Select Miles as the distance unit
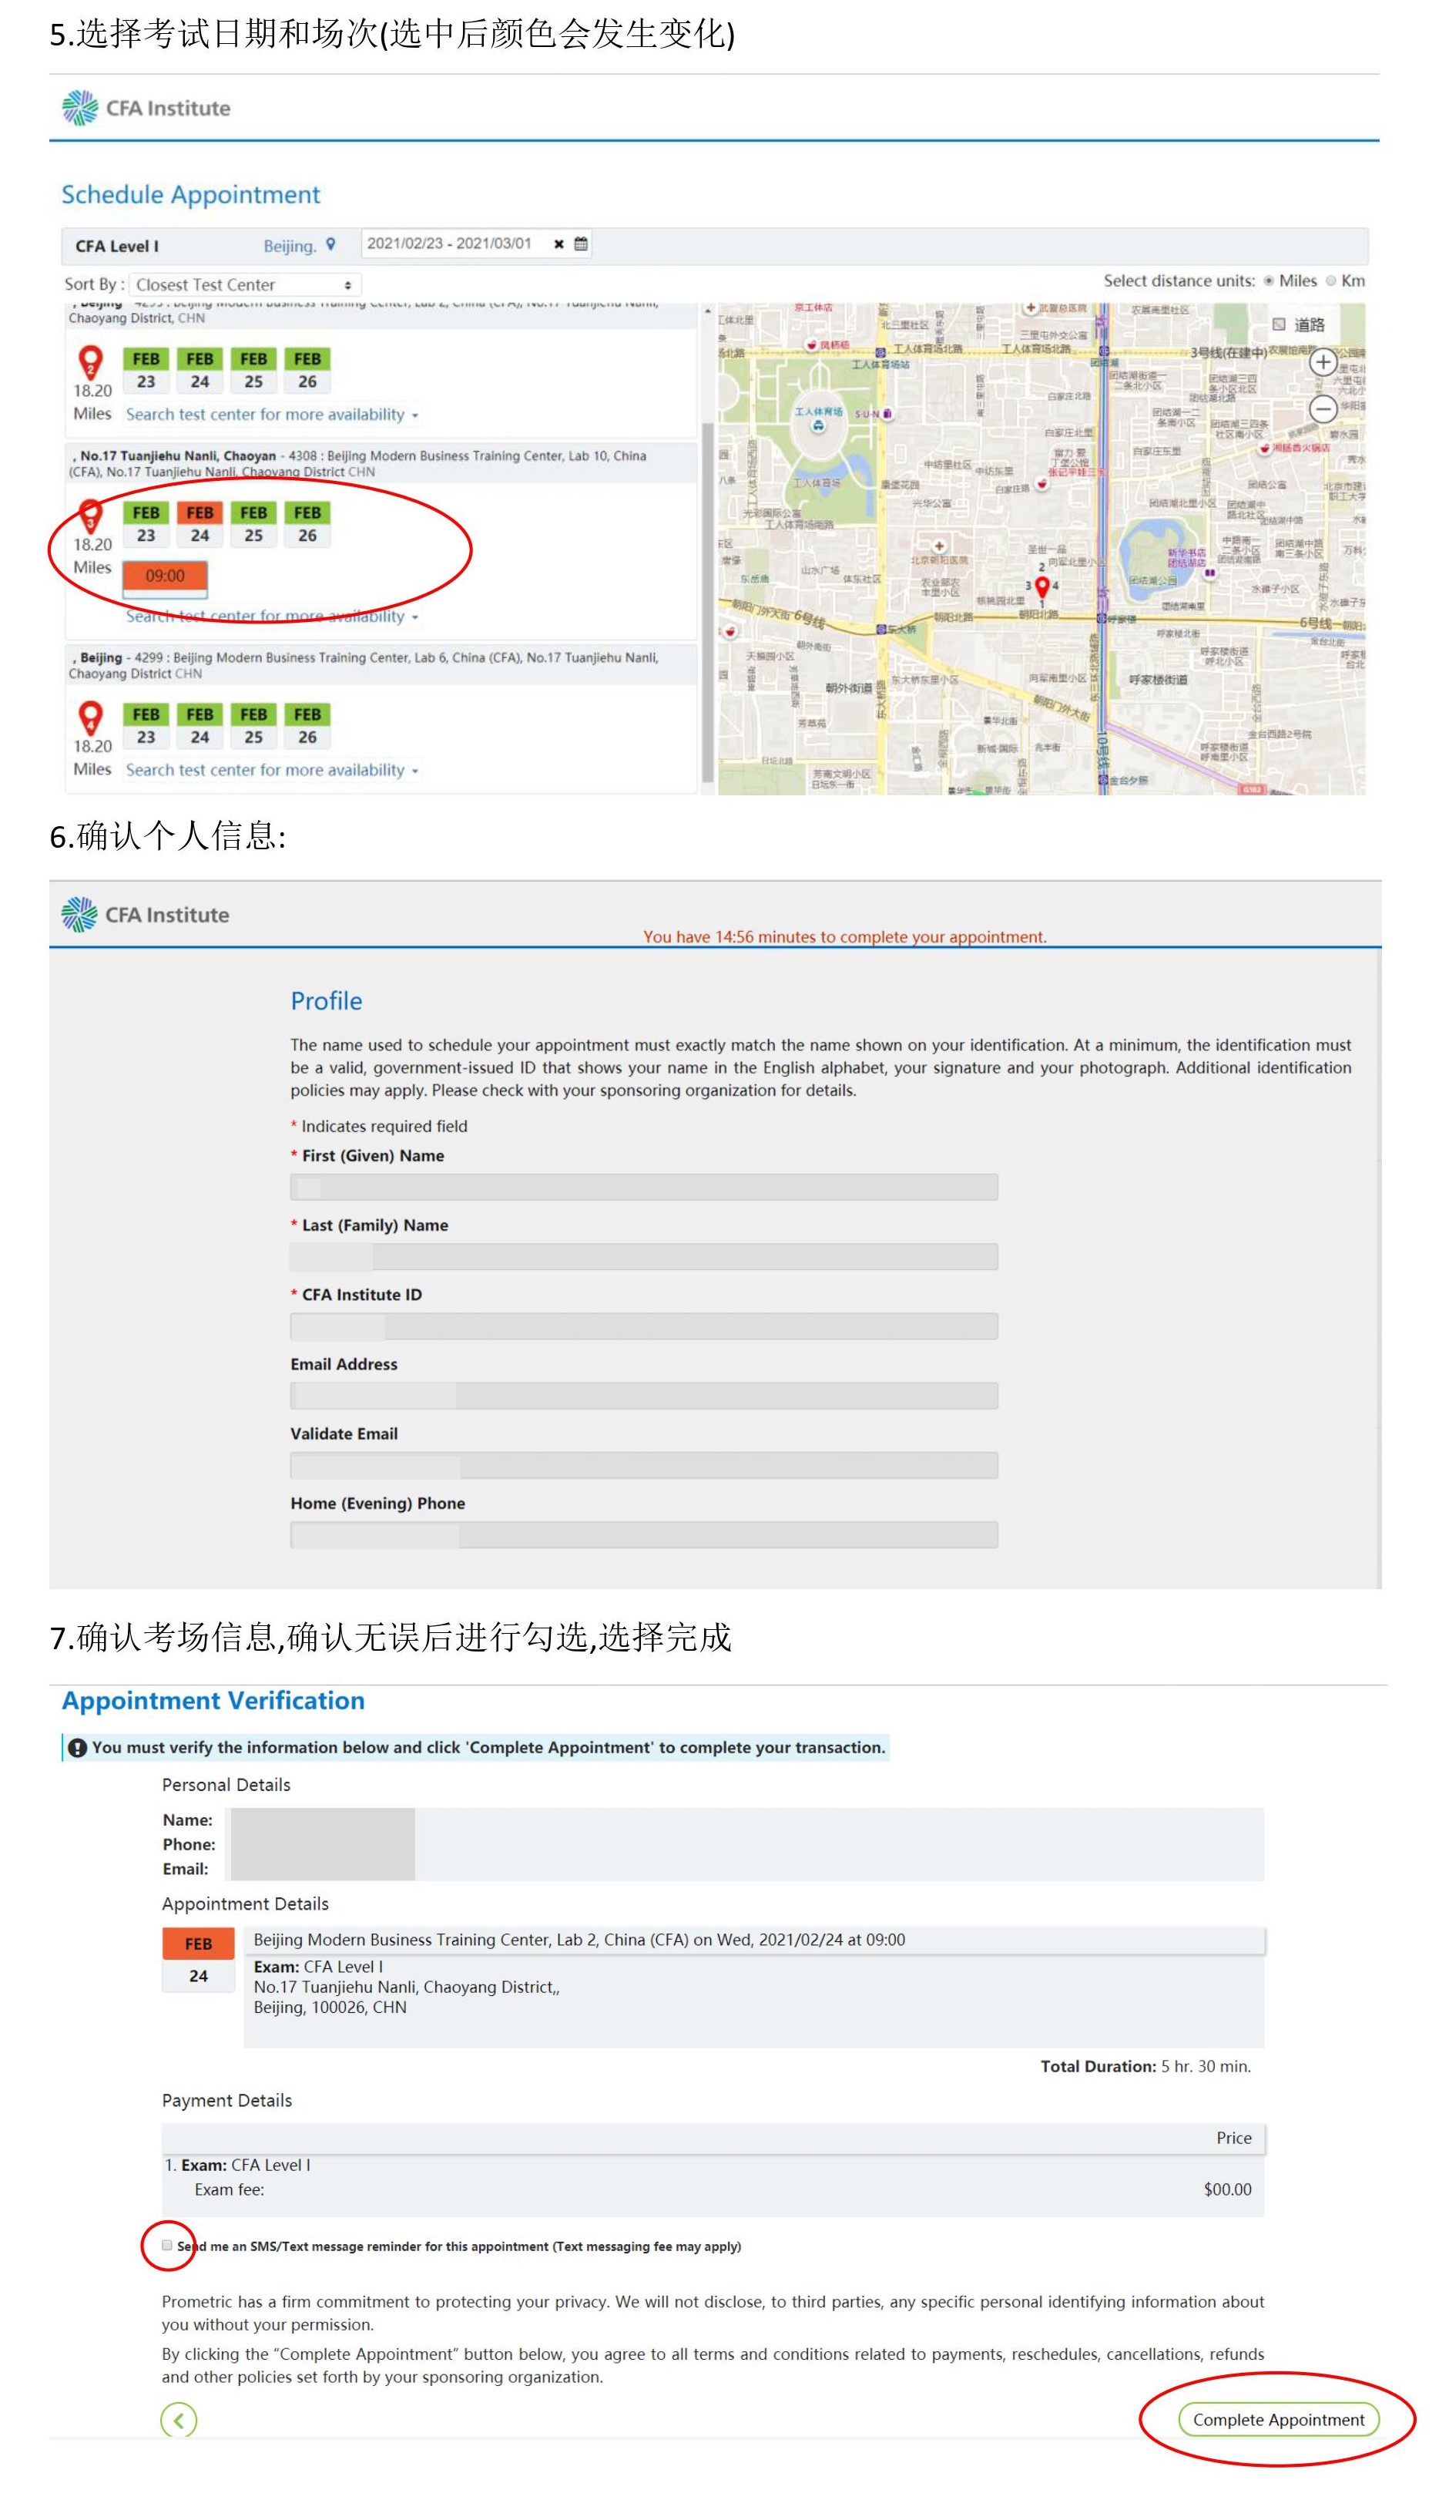1439x2500 pixels. coord(1268,281)
